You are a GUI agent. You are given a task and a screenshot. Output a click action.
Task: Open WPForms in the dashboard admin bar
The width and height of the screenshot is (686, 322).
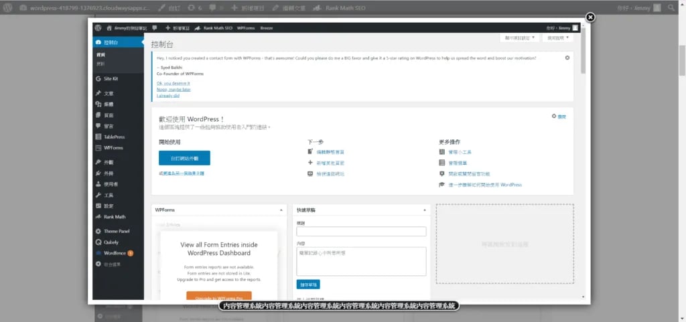point(246,28)
